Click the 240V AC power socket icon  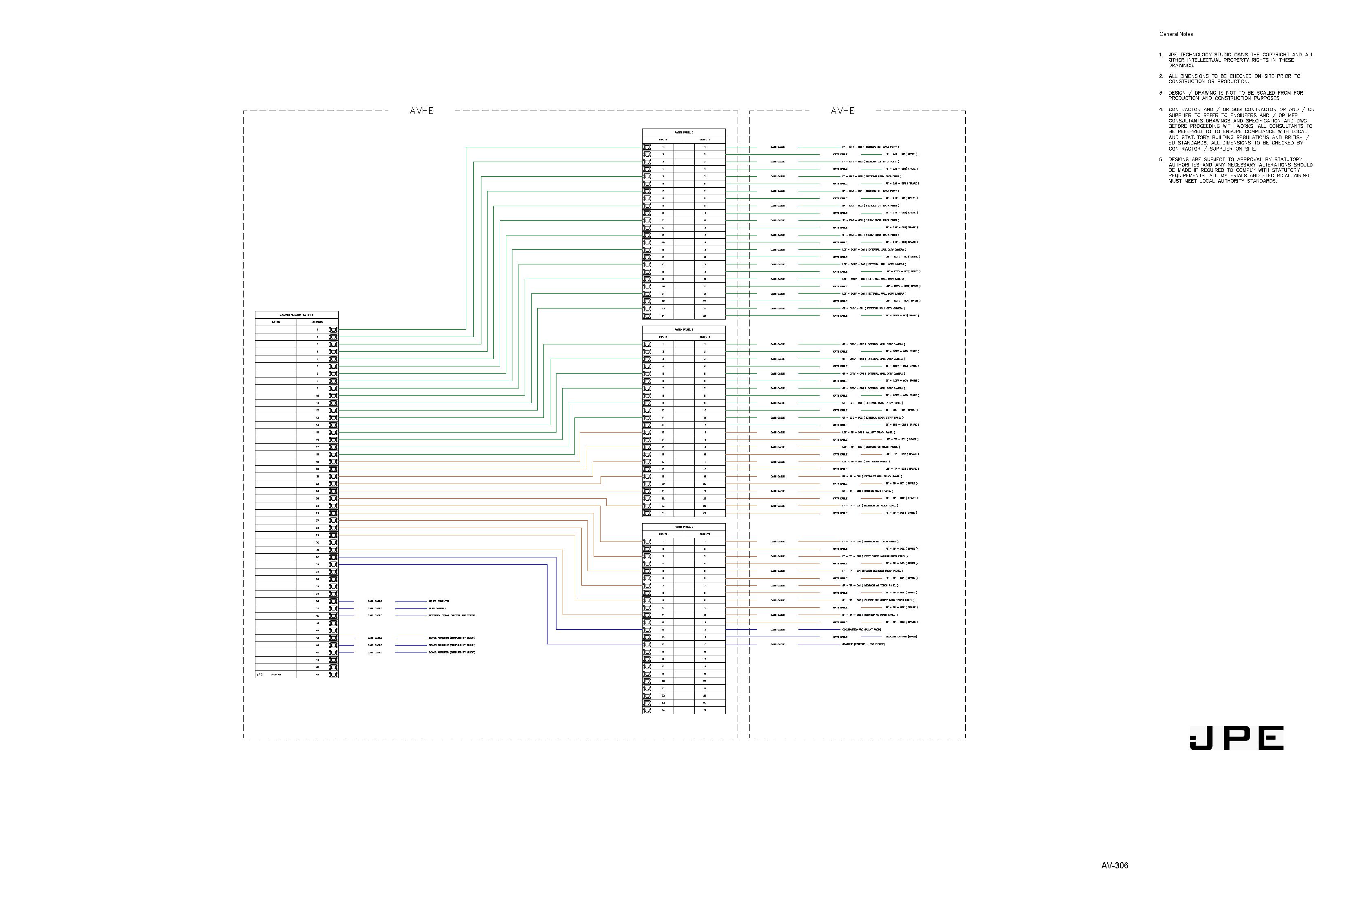coord(260,675)
